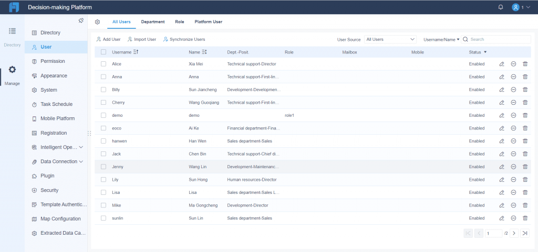The height and width of the screenshot is (252, 538).
Task: Sort by Username column sort icon
Action: point(136,52)
